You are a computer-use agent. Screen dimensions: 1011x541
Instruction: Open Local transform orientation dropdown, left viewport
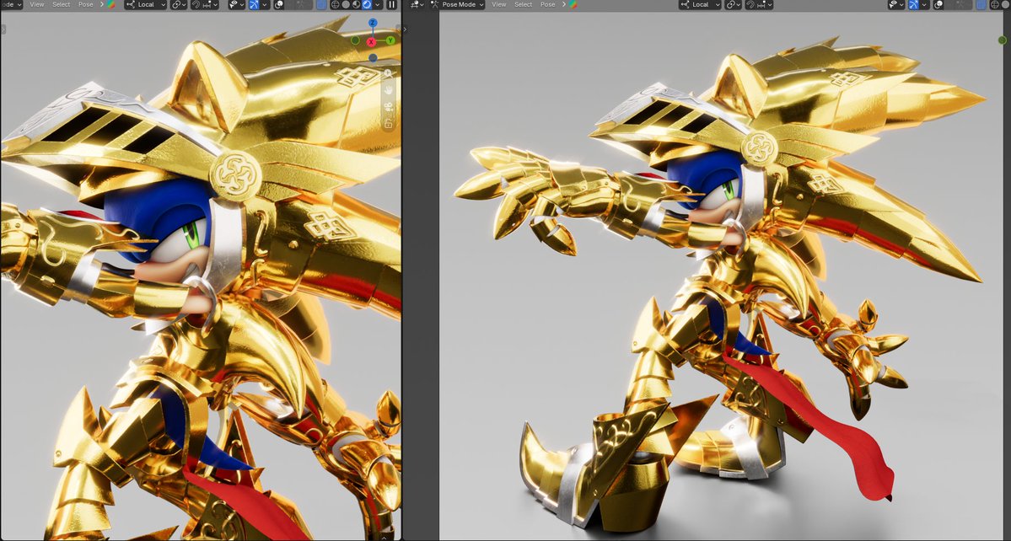coord(146,4)
